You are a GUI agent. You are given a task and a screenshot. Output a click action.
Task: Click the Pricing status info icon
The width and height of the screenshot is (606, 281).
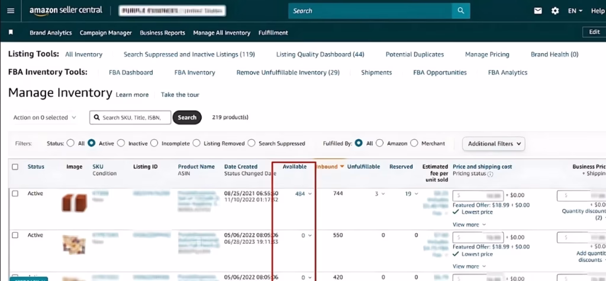point(490,174)
